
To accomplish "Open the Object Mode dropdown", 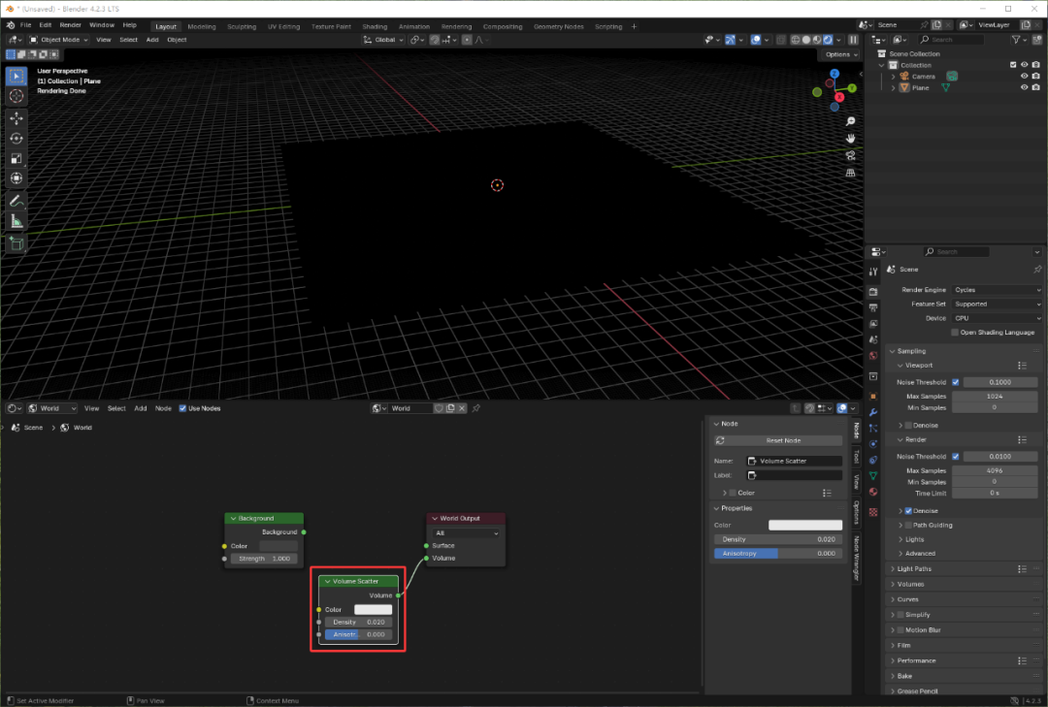I will (59, 40).
